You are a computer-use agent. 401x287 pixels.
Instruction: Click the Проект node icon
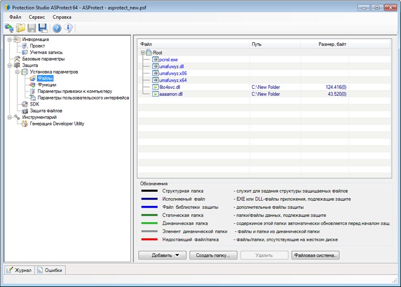click(24, 46)
